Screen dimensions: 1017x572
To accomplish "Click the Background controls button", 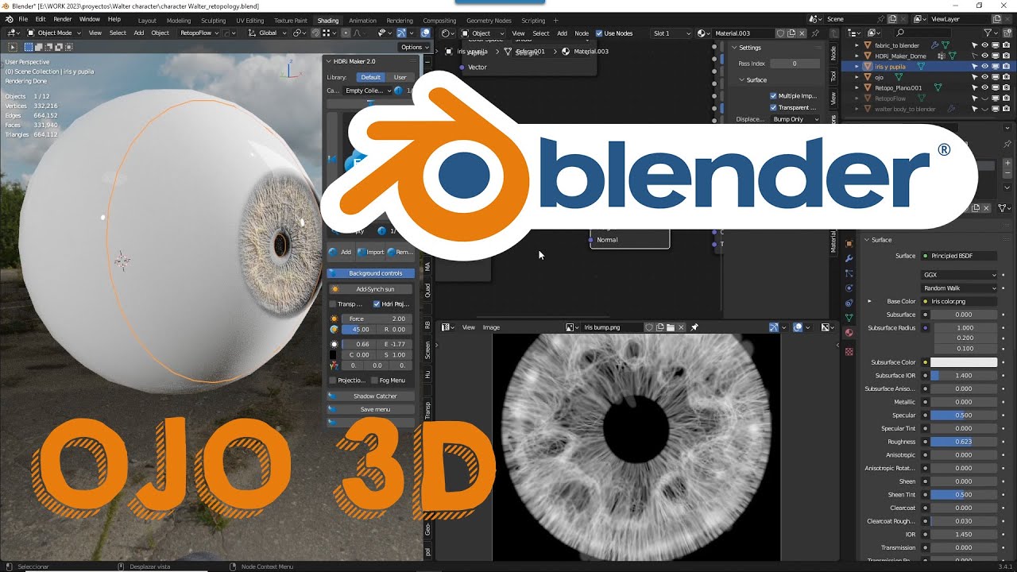I will 371,273.
